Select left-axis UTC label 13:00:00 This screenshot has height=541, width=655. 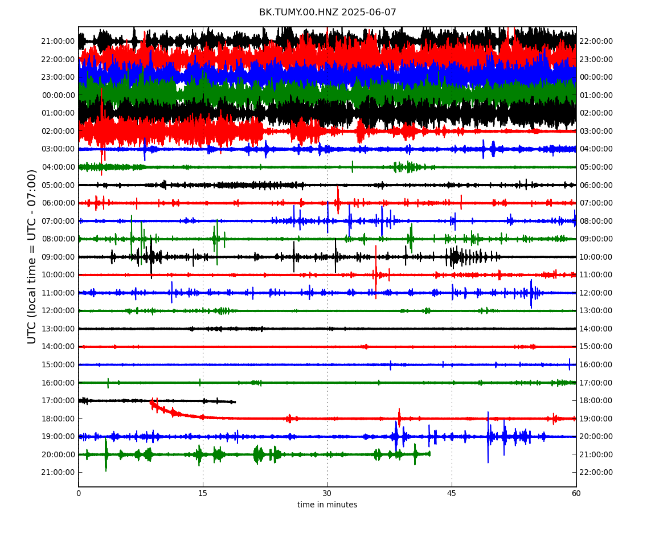click(x=58, y=329)
